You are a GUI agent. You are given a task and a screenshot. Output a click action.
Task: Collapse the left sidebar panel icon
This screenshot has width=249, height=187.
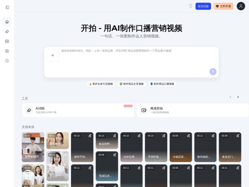tap(7, 7)
